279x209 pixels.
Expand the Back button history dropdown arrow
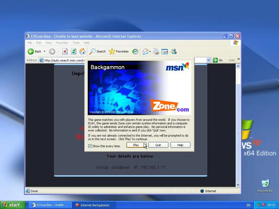coord(44,51)
